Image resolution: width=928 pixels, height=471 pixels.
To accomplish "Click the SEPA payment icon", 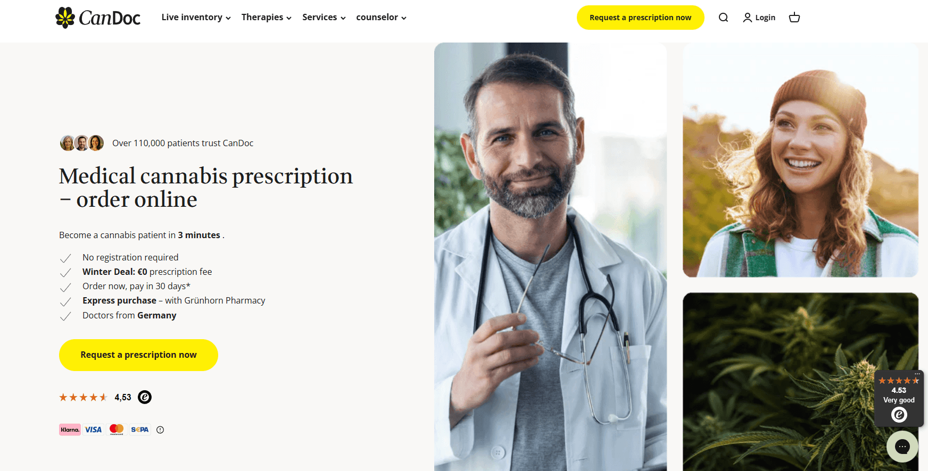I will pos(140,430).
